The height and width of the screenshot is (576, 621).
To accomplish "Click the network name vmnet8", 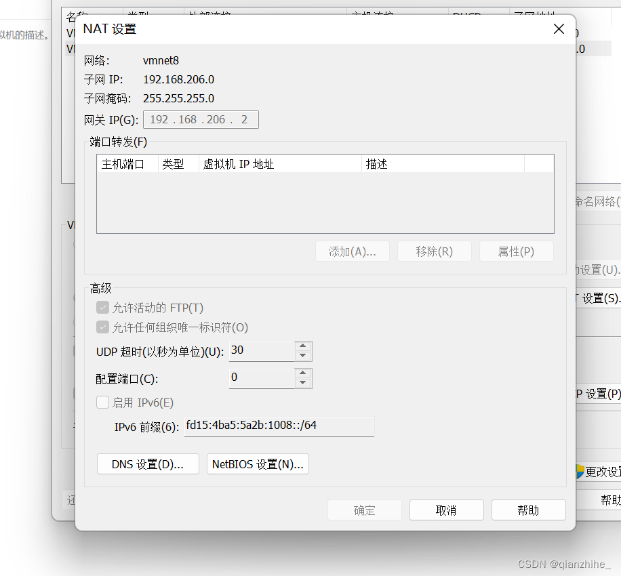I will click(161, 60).
